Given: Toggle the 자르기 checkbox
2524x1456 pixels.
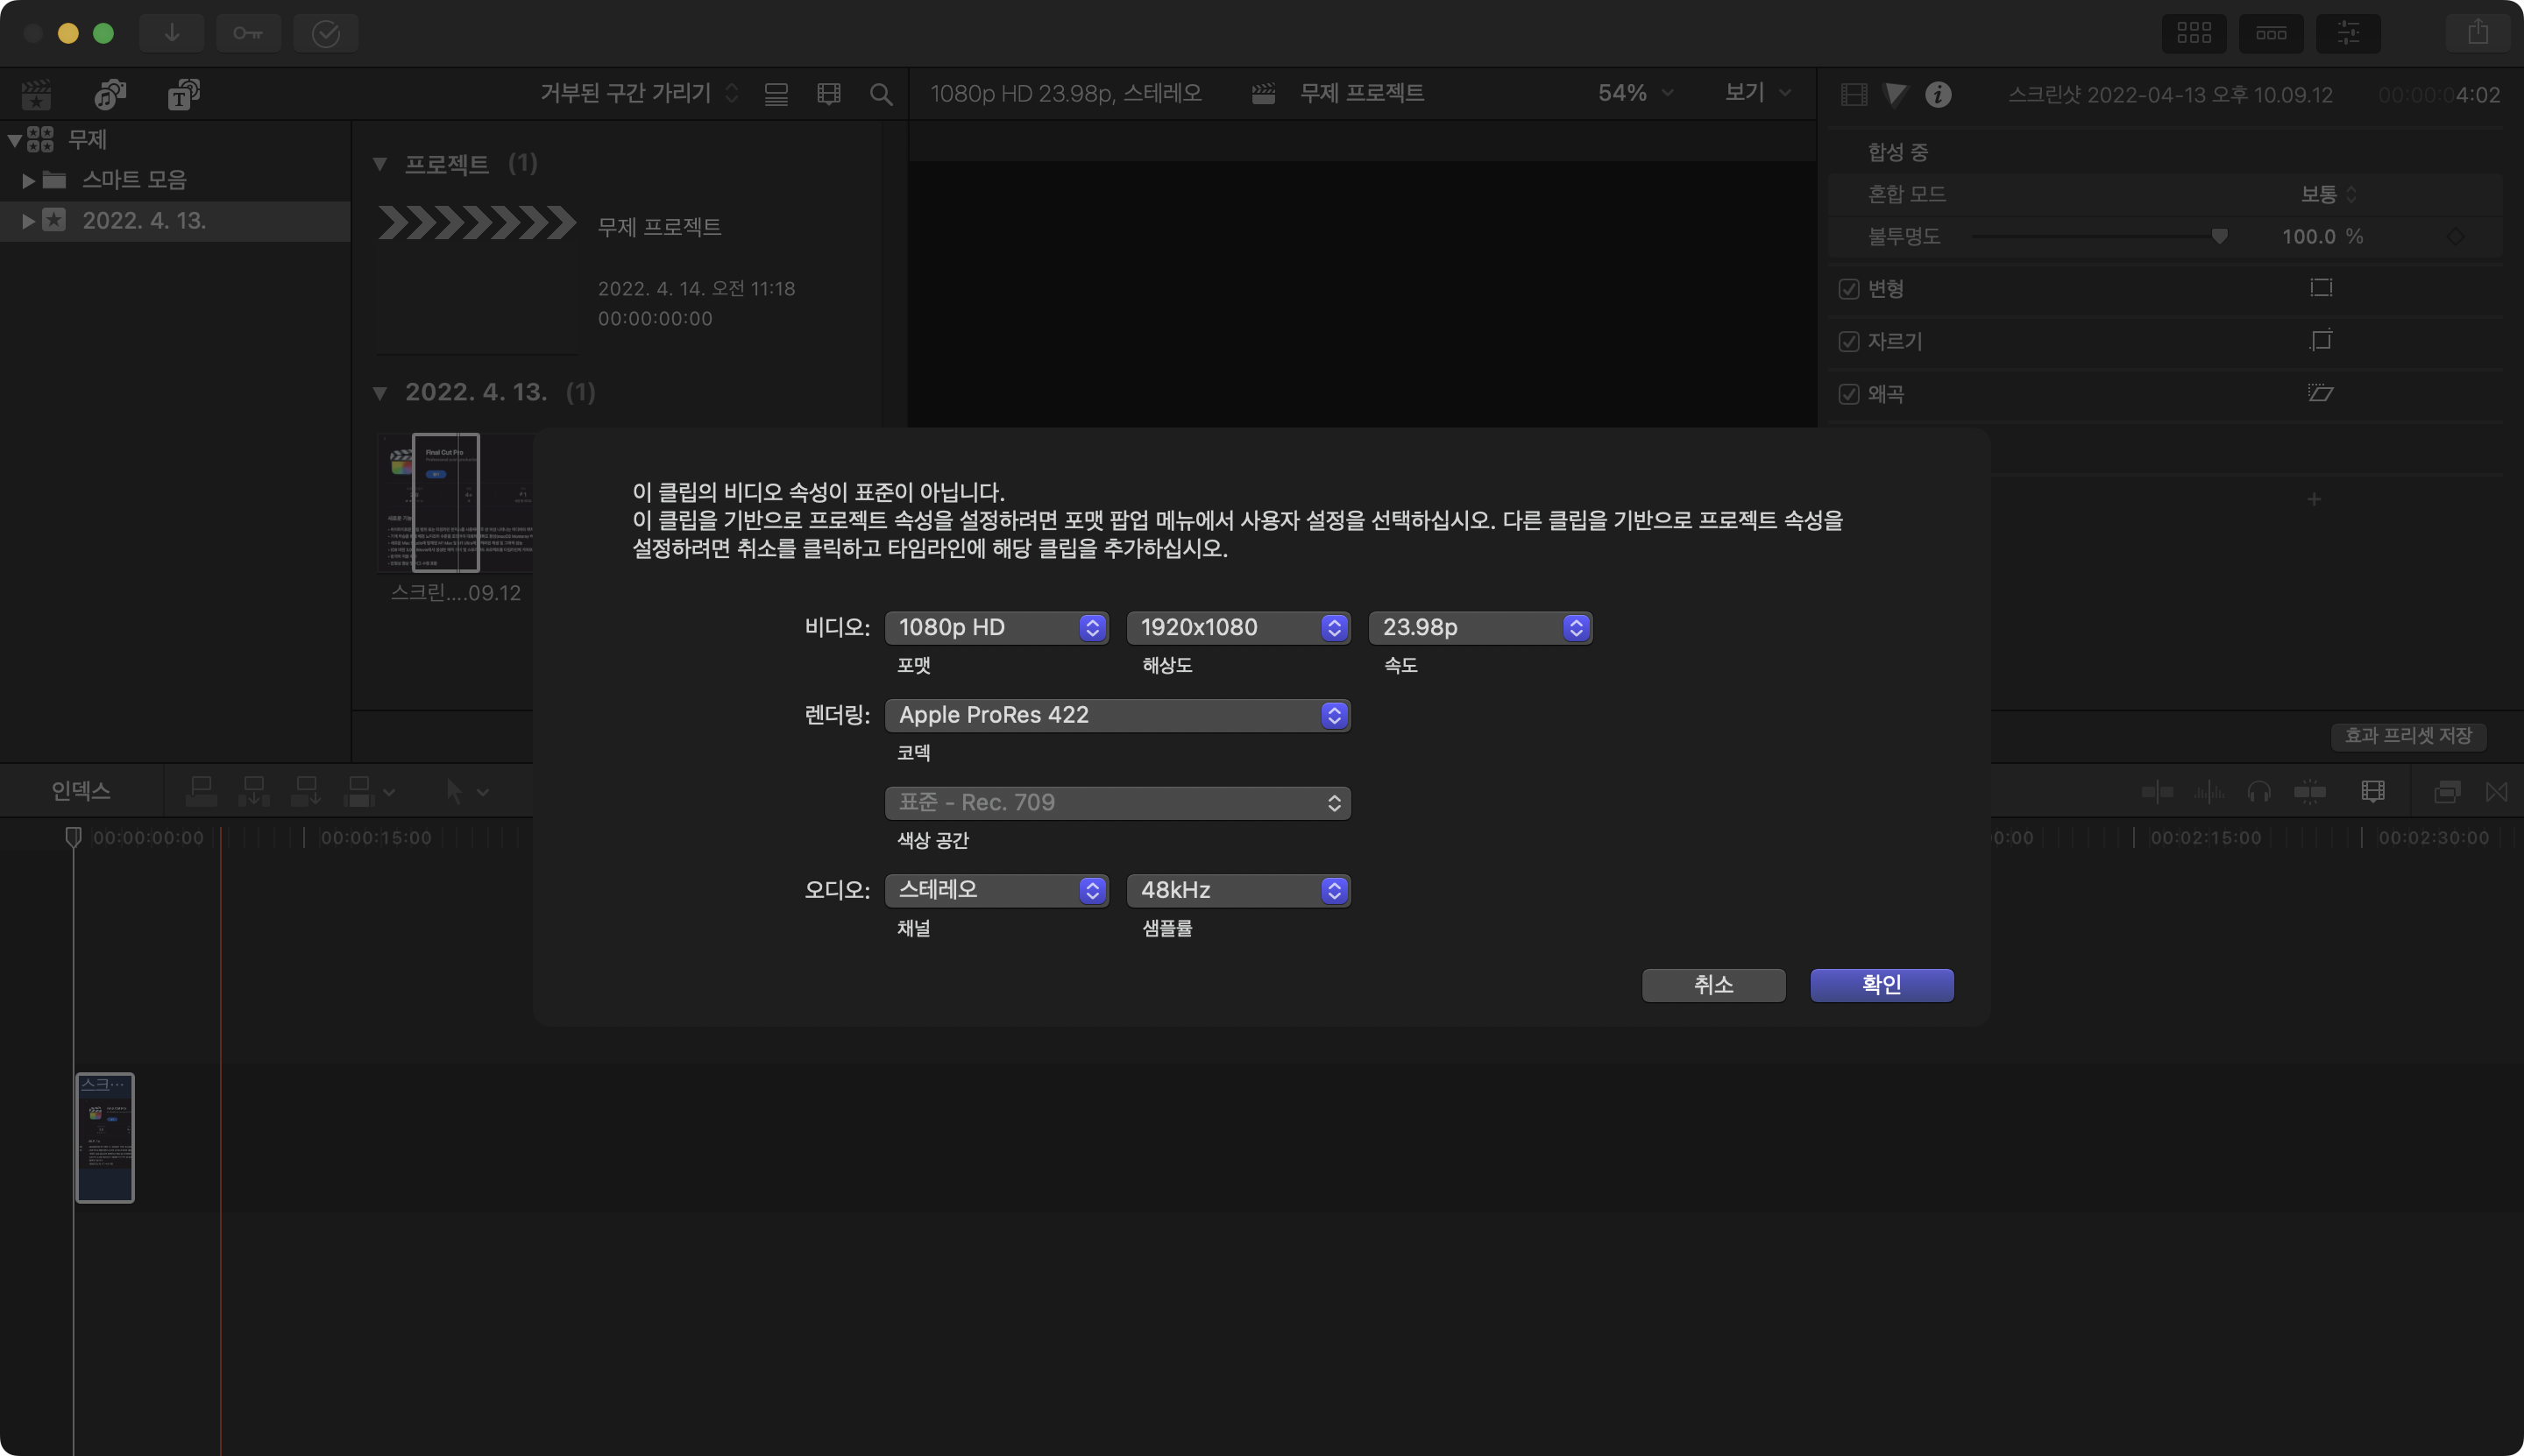Looking at the screenshot, I should 1848,342.
